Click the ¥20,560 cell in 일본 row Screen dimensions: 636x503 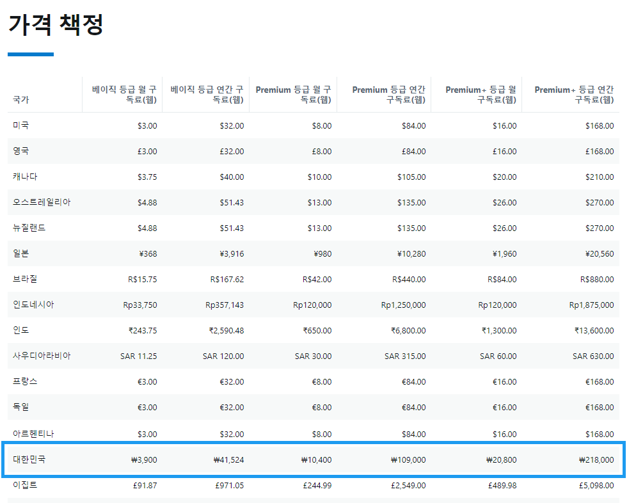click(600, 253)
